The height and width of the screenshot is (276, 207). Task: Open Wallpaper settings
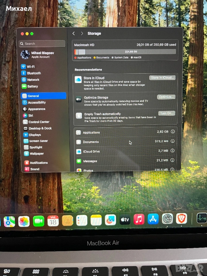(34, 154)
